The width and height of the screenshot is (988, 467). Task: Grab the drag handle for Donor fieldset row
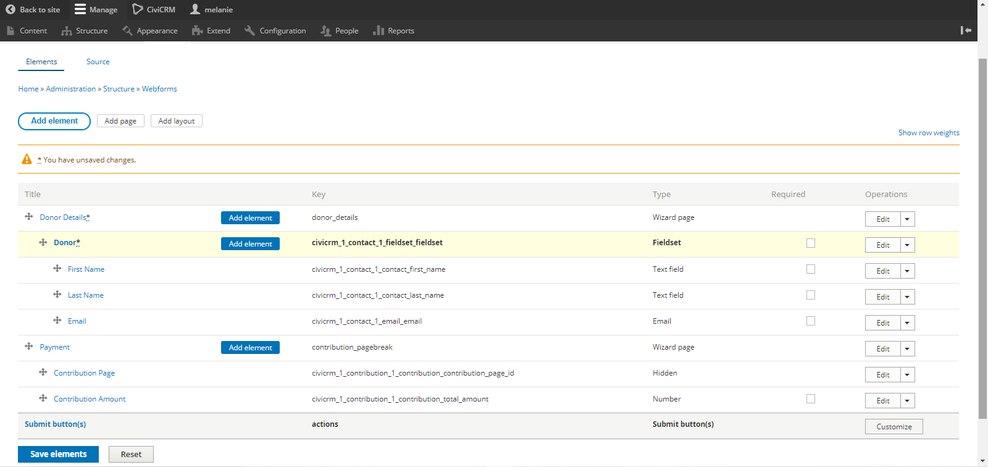43,242
